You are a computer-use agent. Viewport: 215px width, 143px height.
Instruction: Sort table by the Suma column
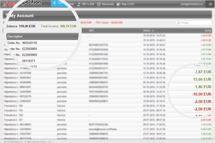click(208, 31)
